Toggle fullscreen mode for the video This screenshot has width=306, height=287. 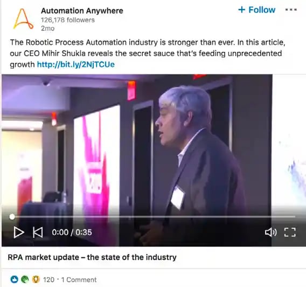click(x=290, y=233)
